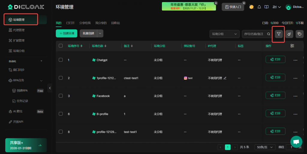This screenshot has height=154, width=307.
Task: Click the edit pencil next to the proxy in row 2
Action: click(x=225, y=78)
